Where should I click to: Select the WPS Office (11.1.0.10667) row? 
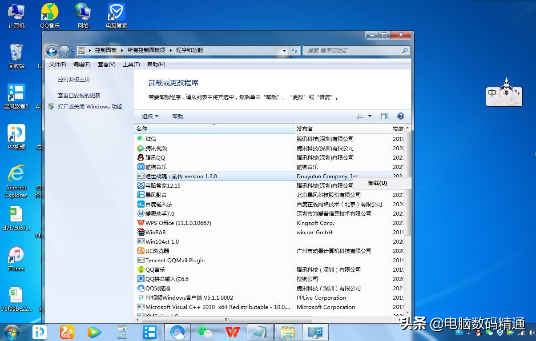[x=269, y=223]
